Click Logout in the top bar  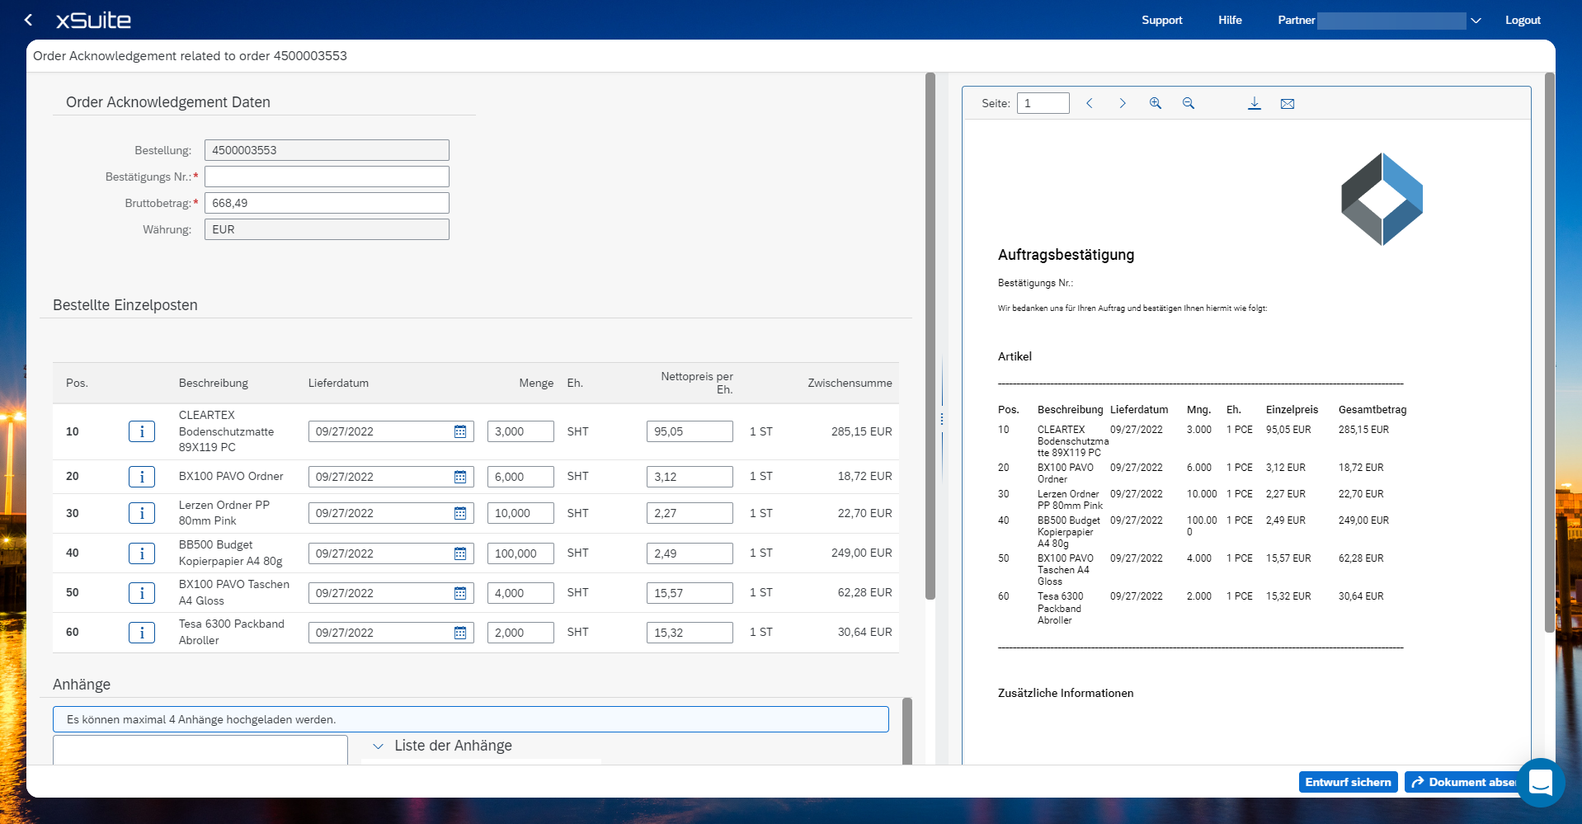pyautogui.click(x=1523, y=21)
